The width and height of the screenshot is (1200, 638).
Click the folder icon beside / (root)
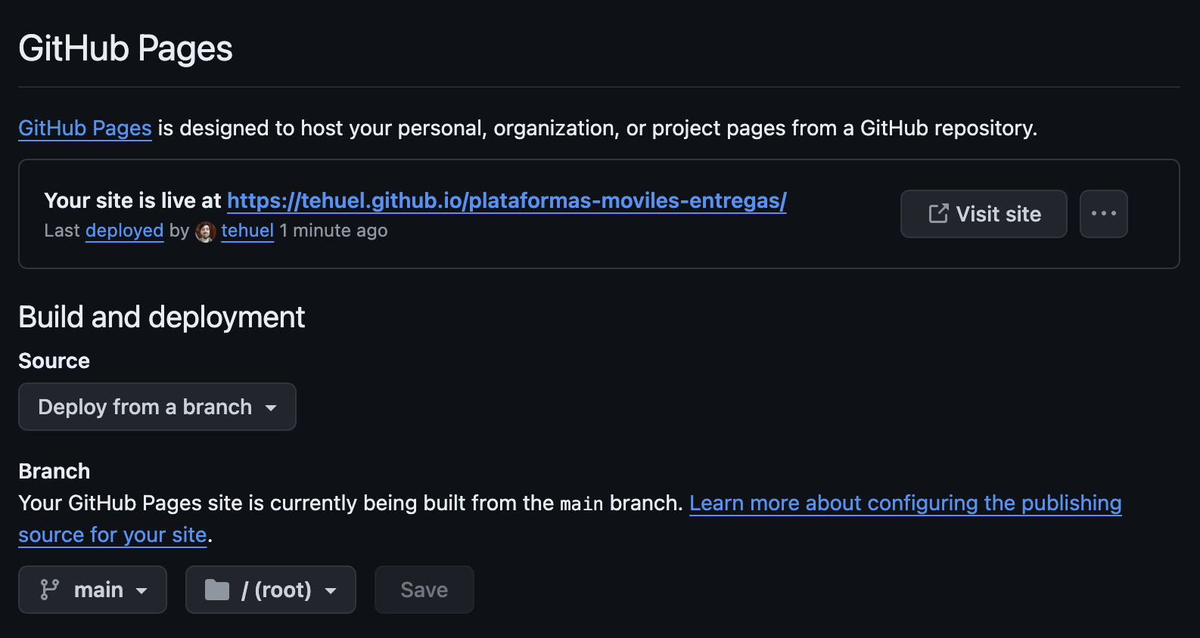[217, 590]
